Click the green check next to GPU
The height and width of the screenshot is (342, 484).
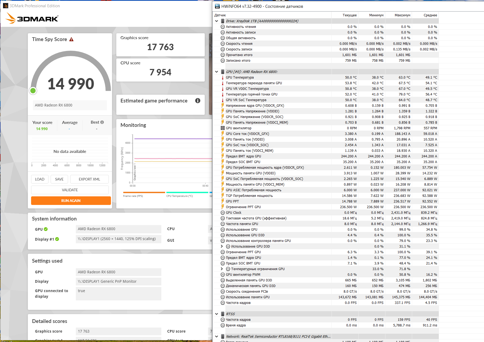[46, 229]
